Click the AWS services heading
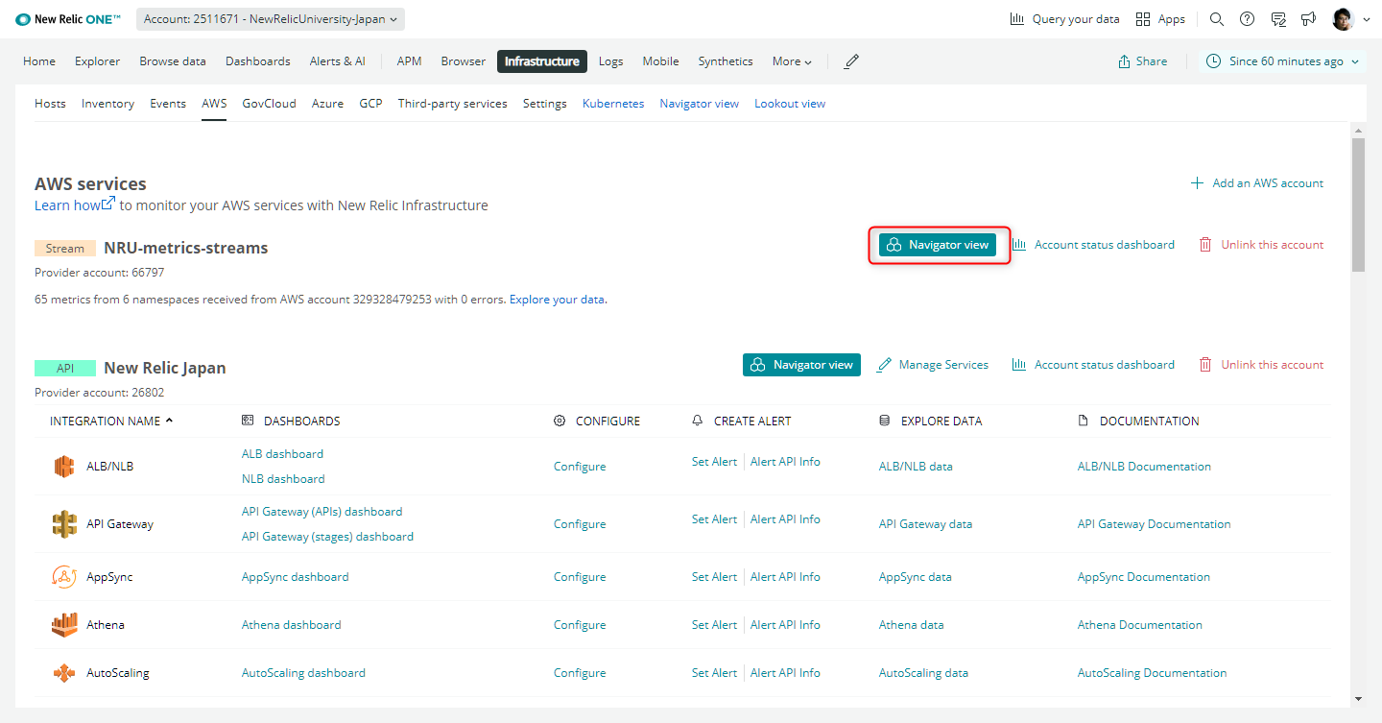Image resolution: width=1382 pixels, height=723 pixels. tap(90, 183)
